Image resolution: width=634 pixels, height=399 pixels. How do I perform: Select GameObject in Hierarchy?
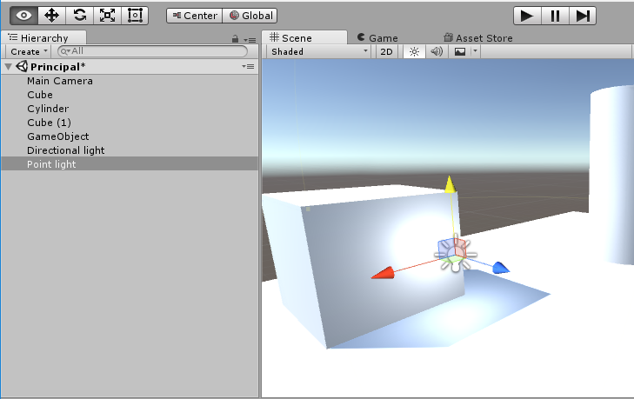click(x=130, y=136)
